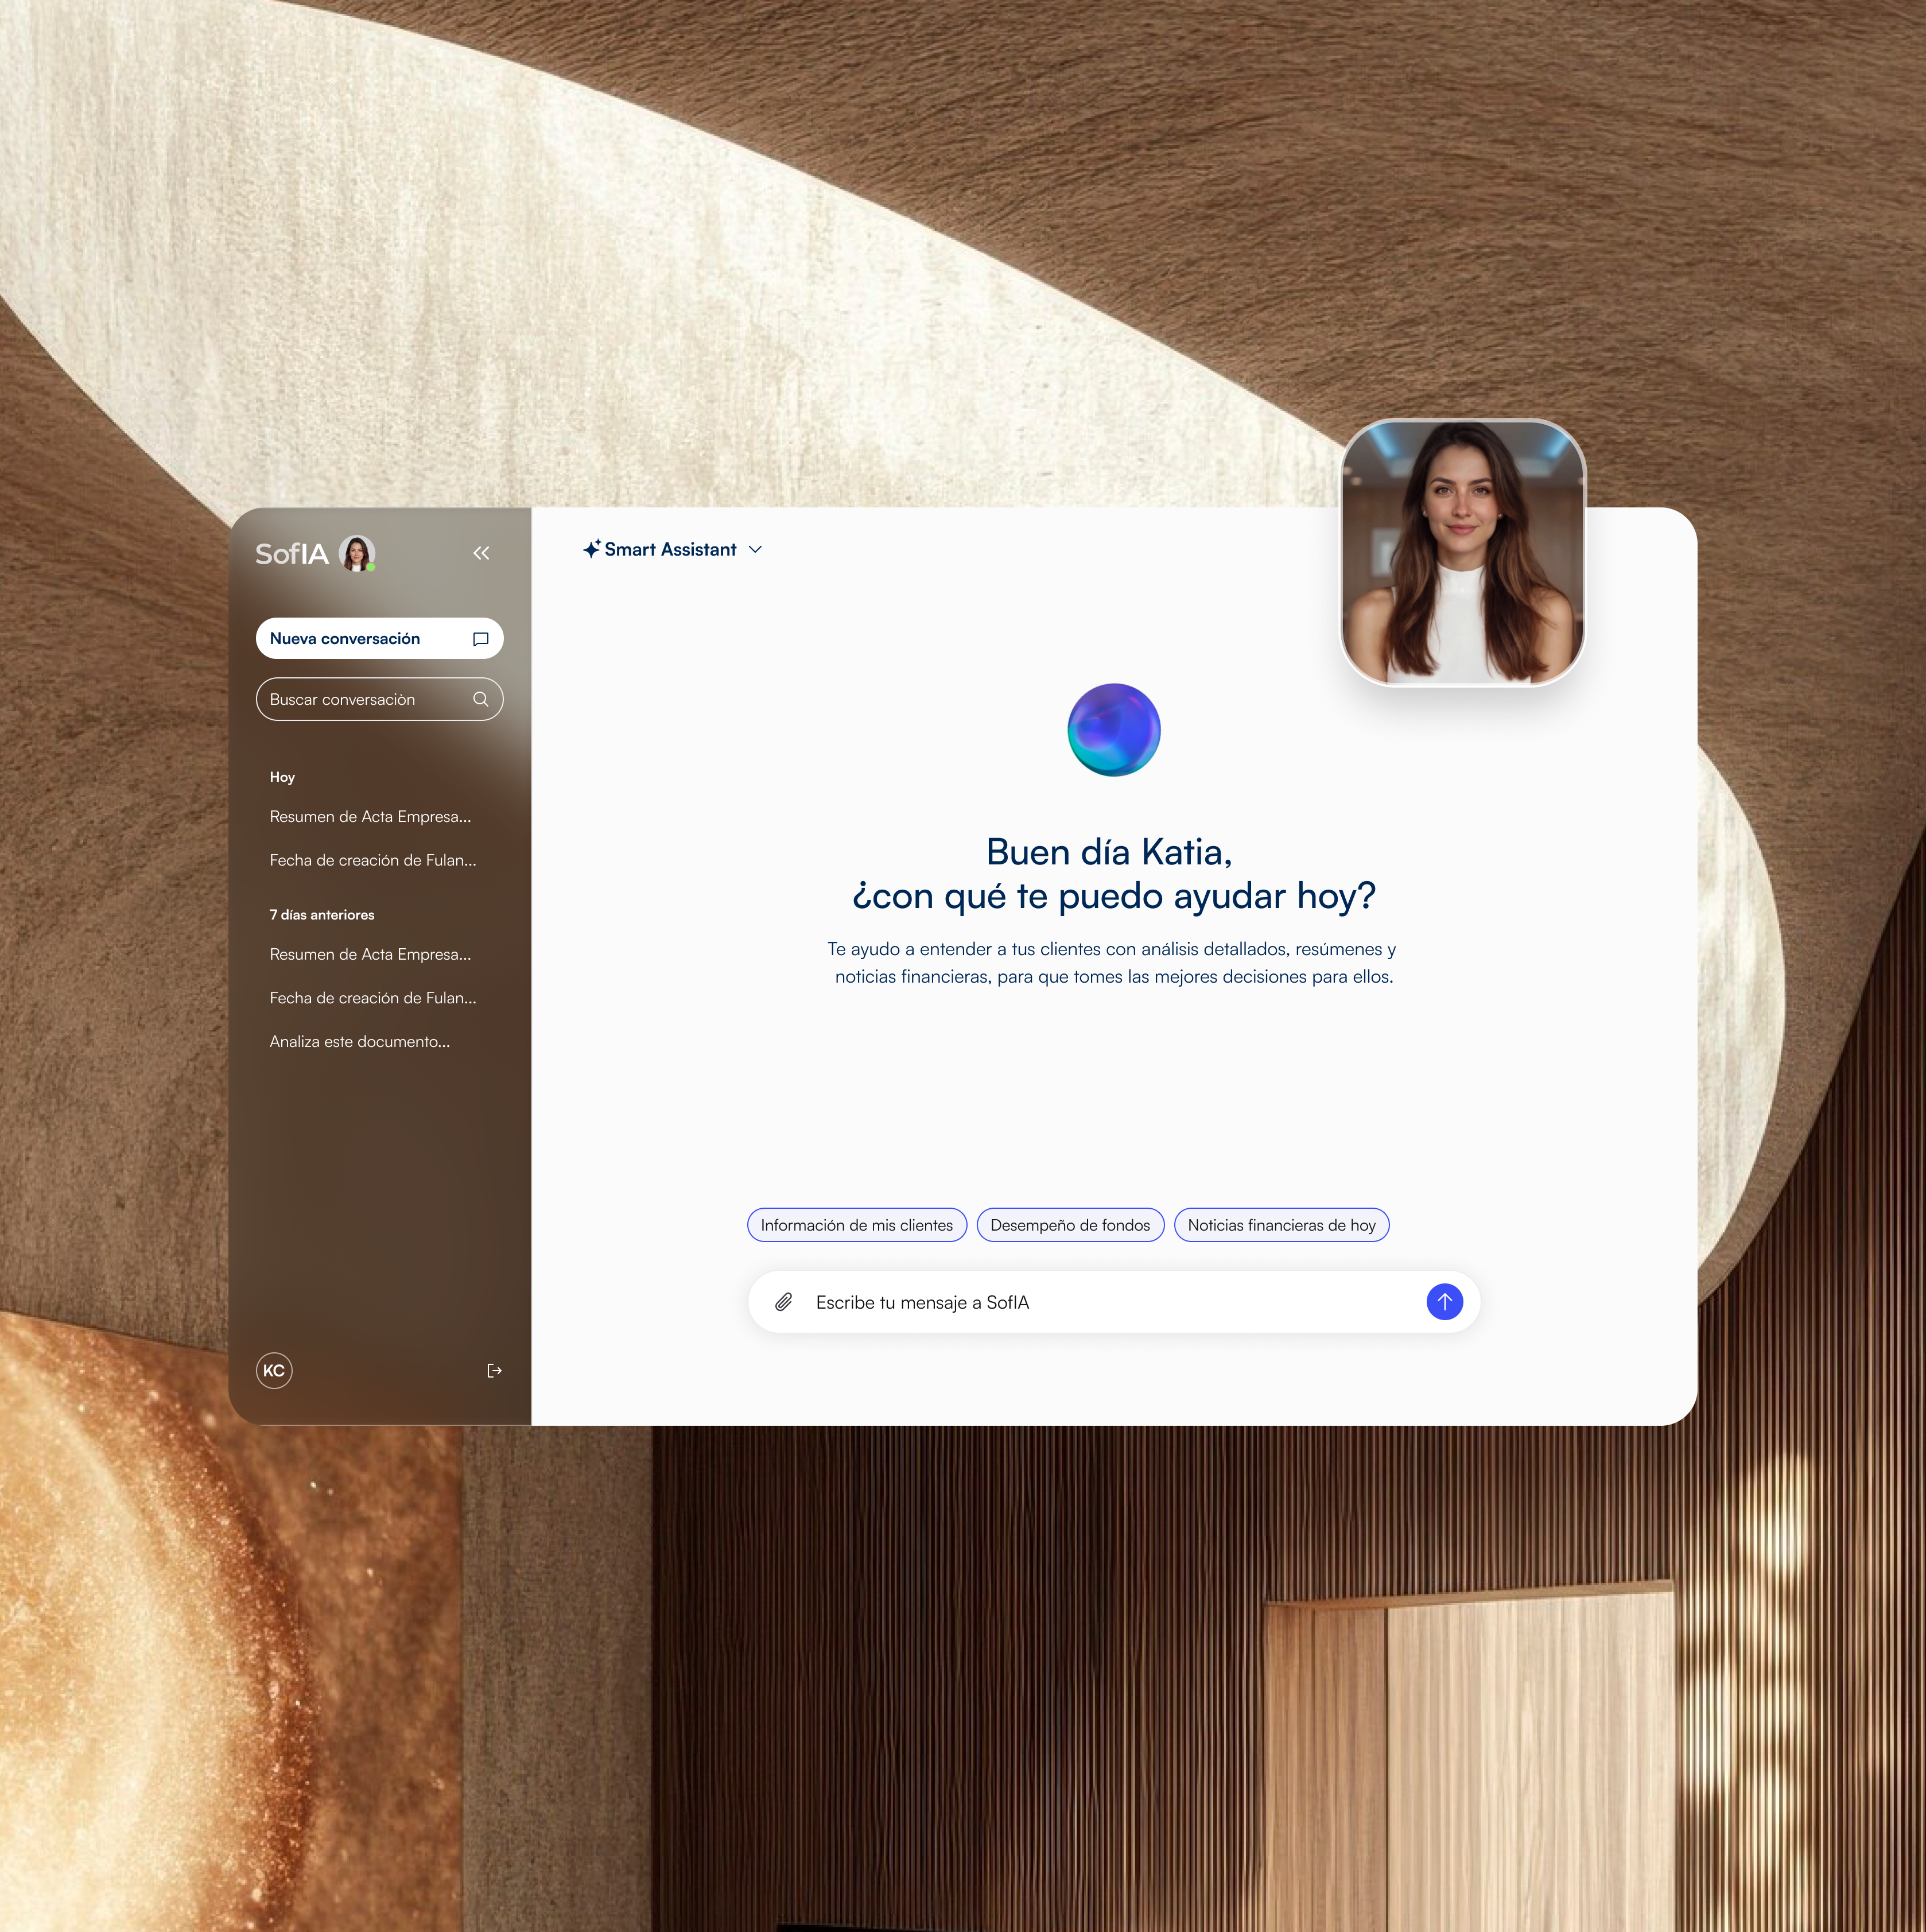Click the Escribe tu mensaje a SofIA field
The image size is (1926, 1932).
(1114, 1302)
